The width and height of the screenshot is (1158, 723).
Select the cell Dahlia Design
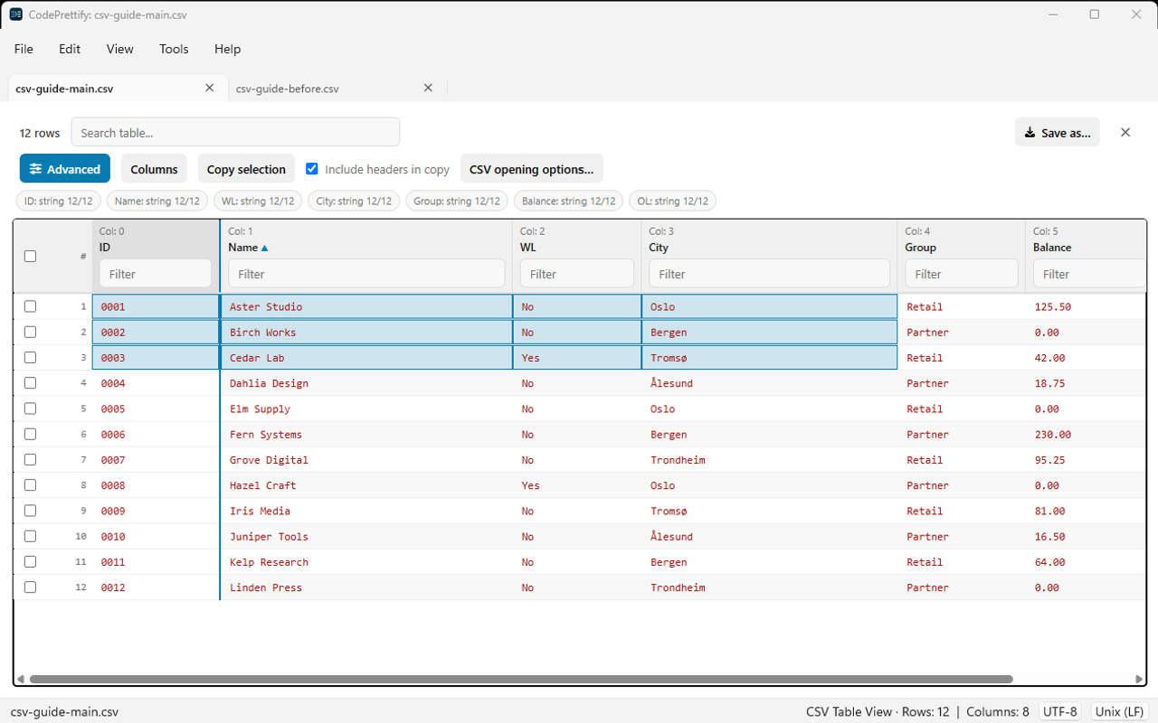click(x=366, y=383)
